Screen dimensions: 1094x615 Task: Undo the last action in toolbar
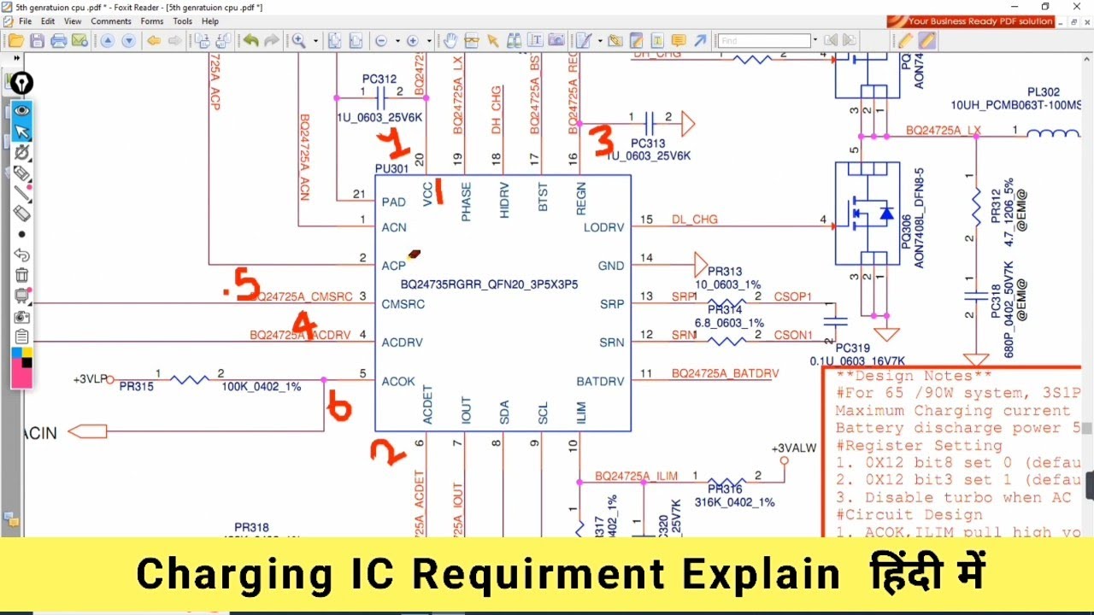pyautogui.click(x=250, y=40)
